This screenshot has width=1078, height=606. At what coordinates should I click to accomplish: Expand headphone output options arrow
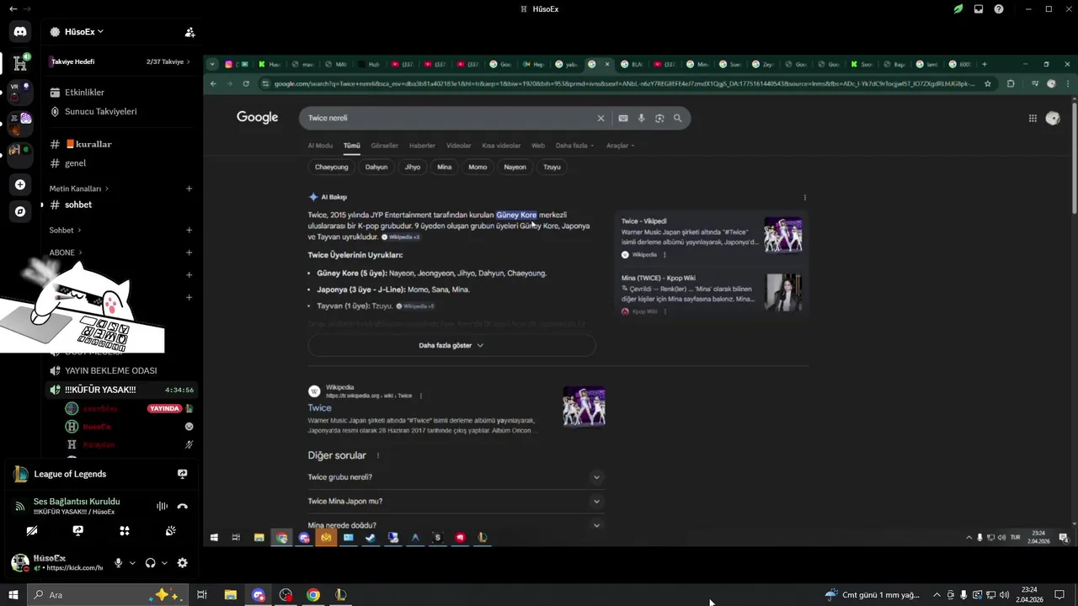click(164, 563)
